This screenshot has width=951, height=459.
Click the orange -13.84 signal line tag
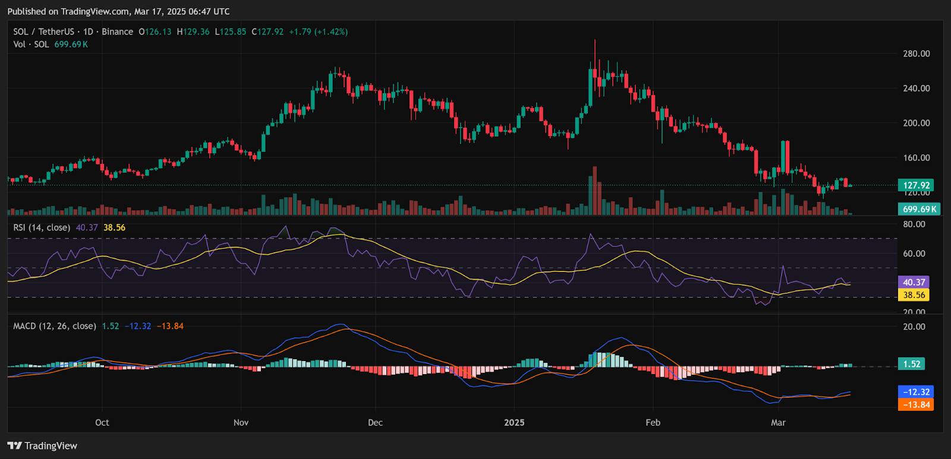click(x=916, y=404)
